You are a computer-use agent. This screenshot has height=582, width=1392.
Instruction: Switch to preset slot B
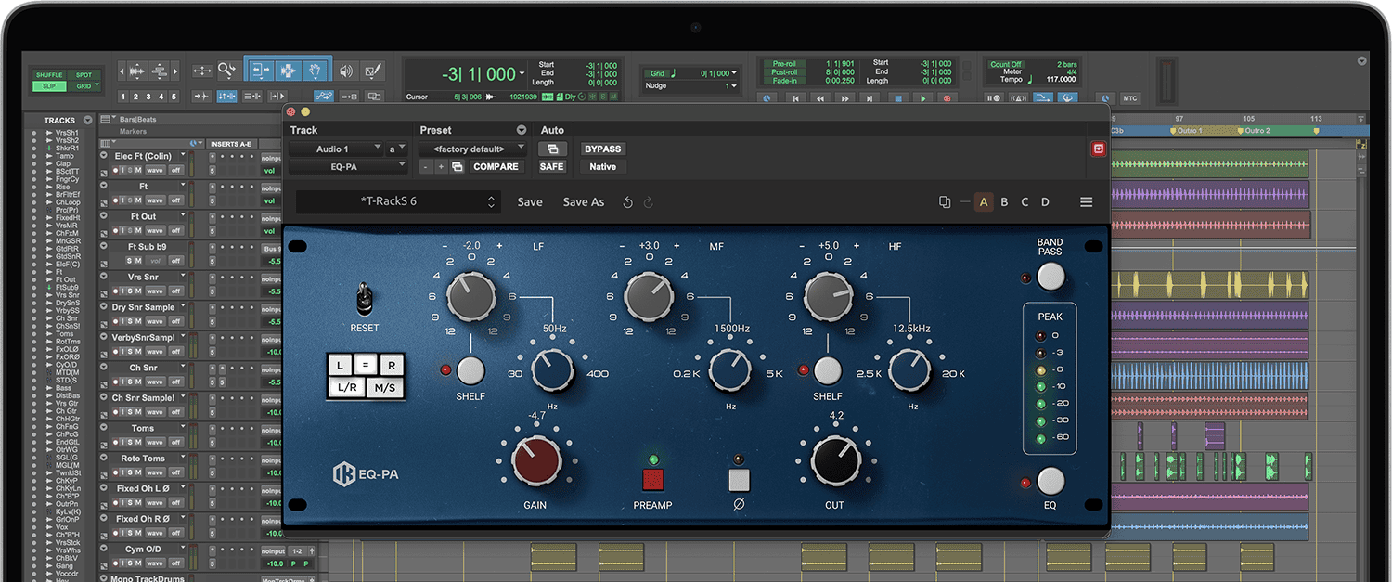coord(1004,201)
